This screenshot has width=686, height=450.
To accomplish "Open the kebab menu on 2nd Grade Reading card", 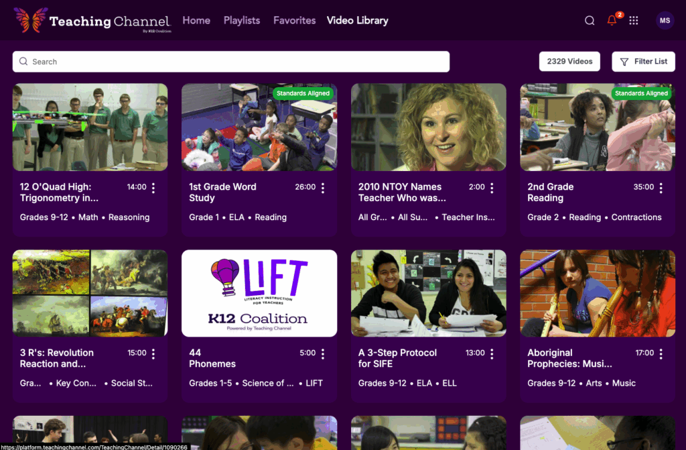I will 661,187.
